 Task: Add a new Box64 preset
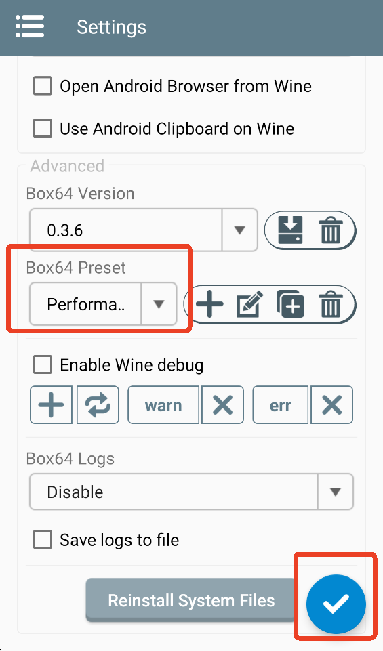(x=209, y=304)
